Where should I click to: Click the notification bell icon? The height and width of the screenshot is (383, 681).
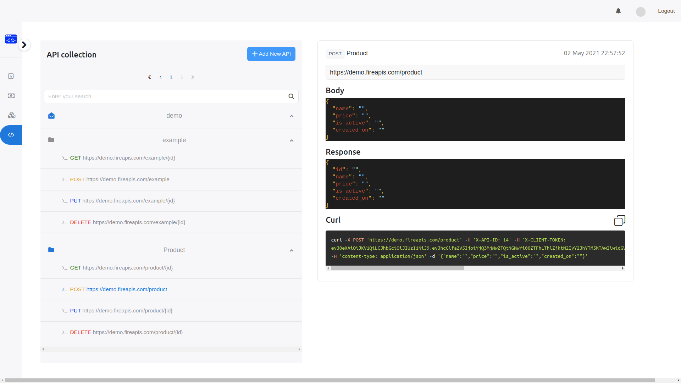point(618,11)
